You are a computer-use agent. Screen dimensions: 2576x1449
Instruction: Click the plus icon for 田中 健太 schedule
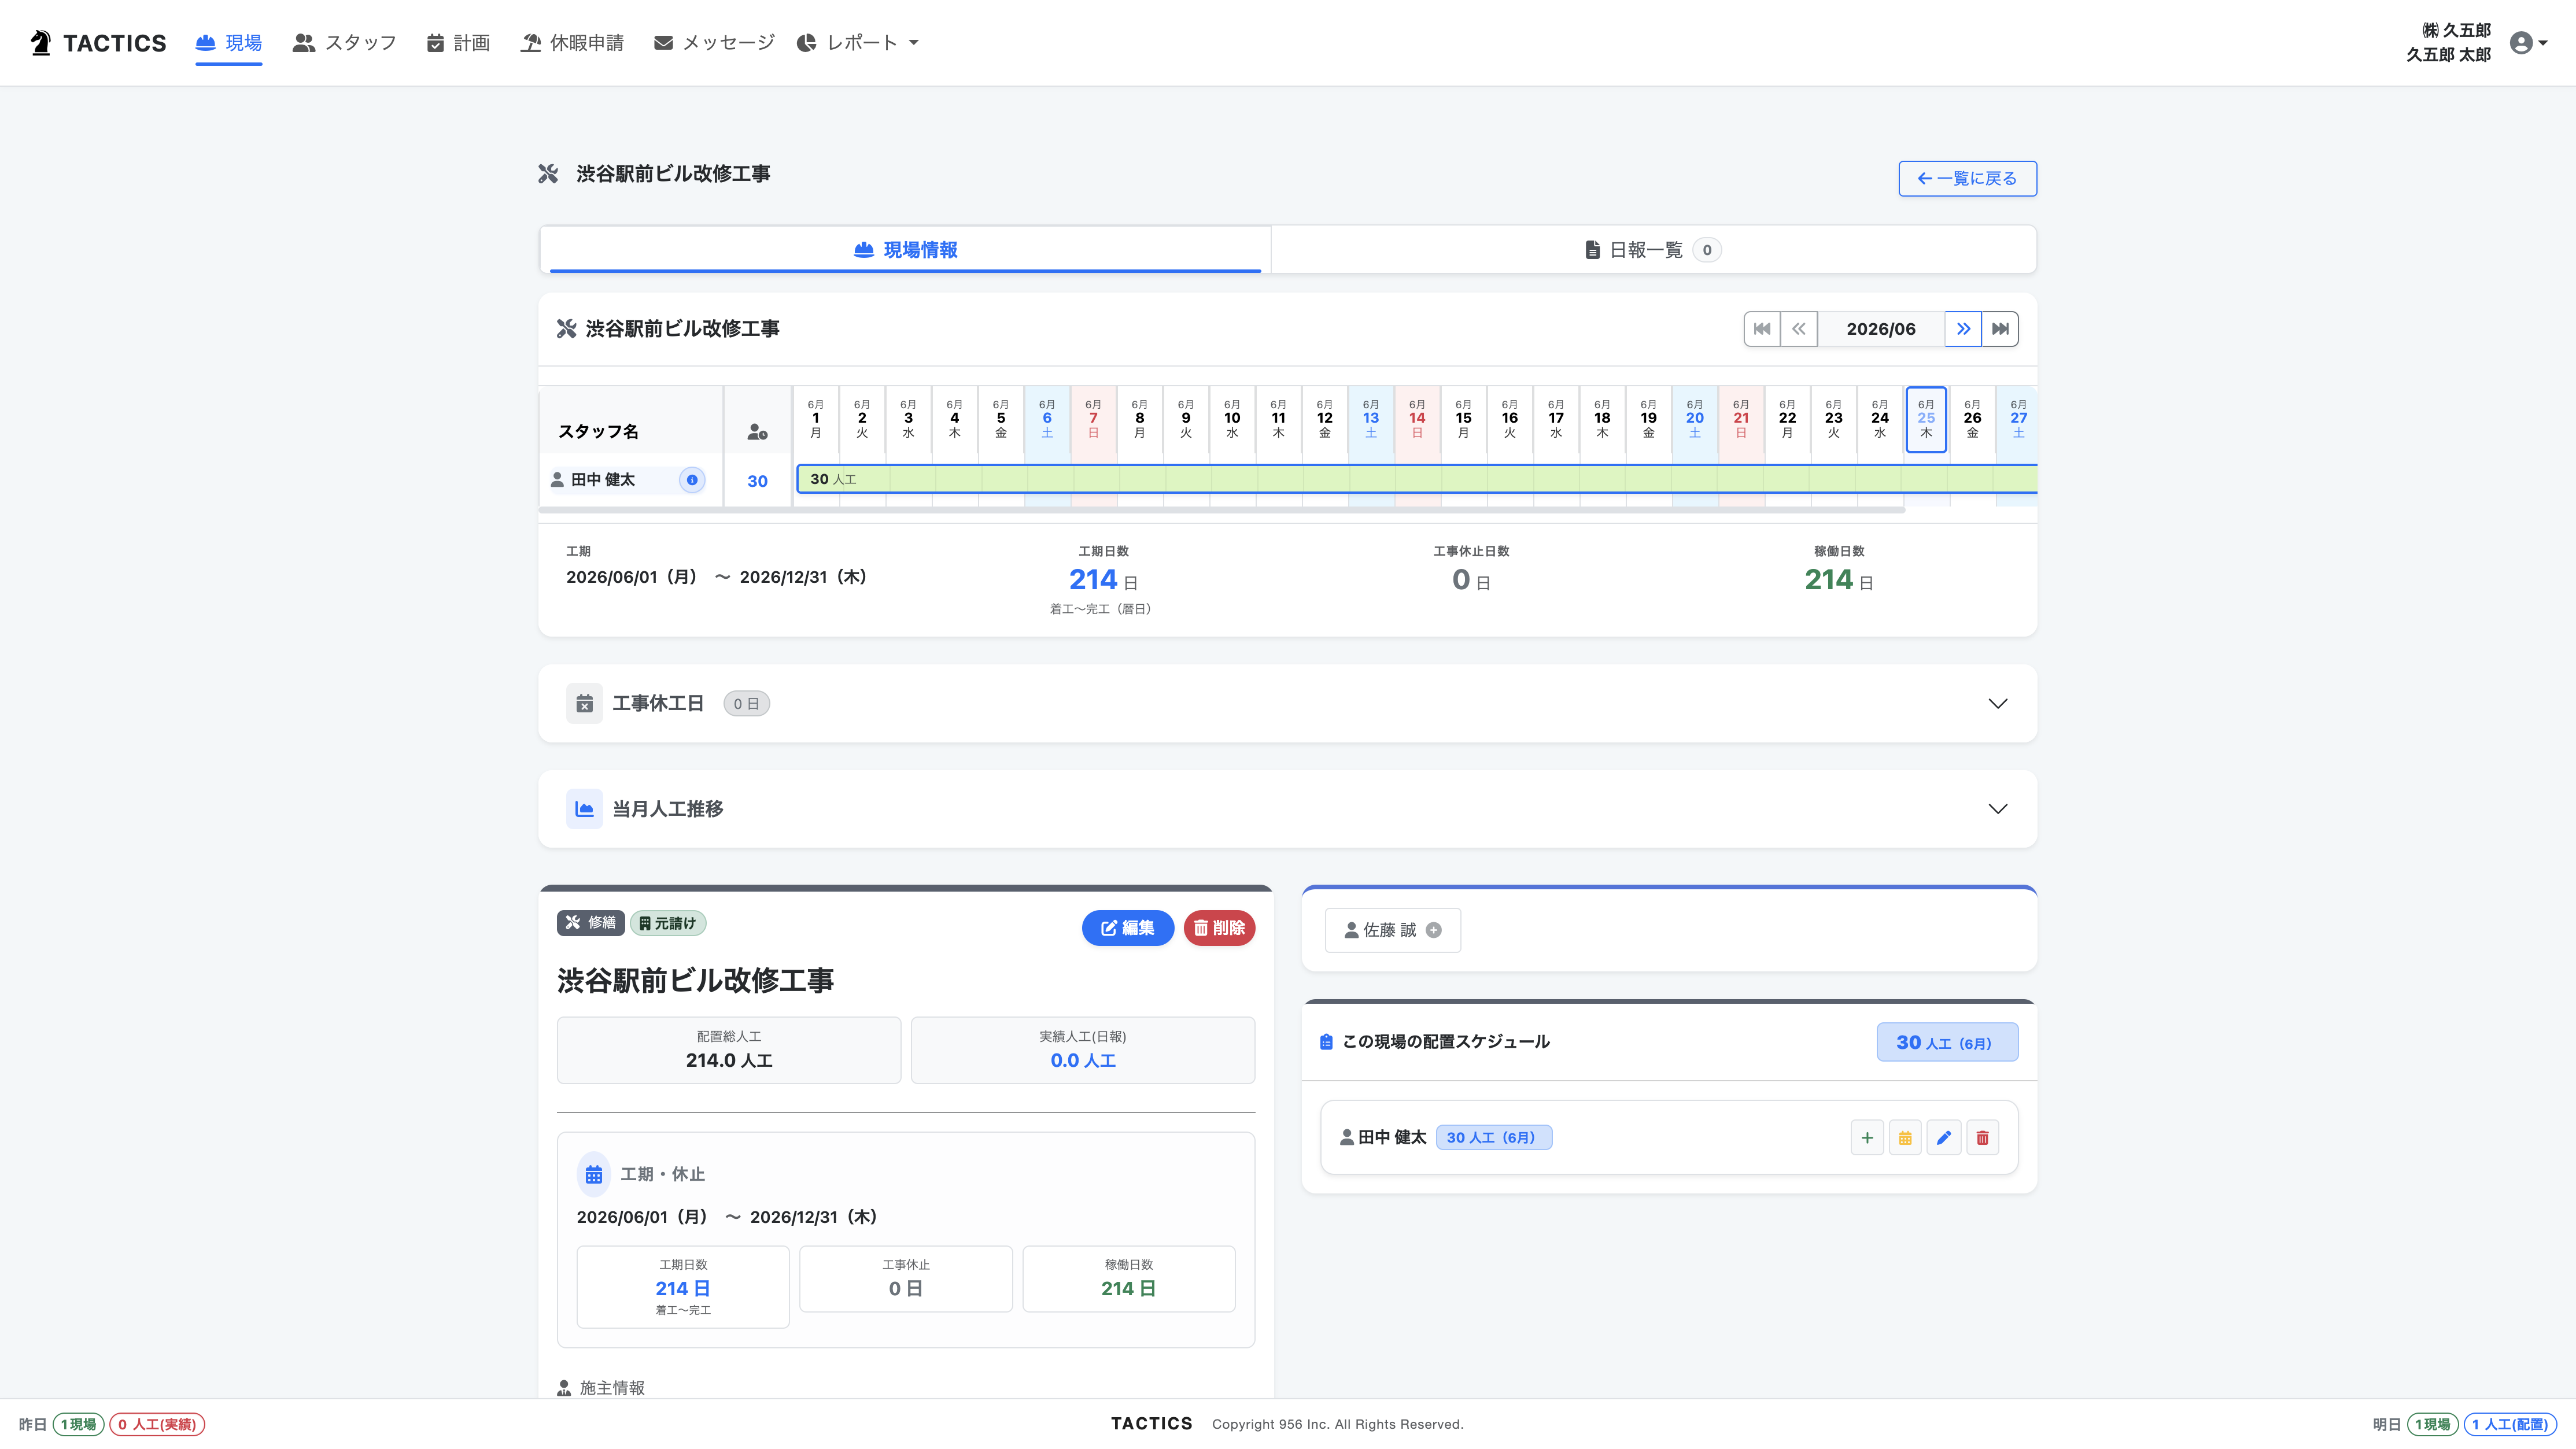click(1866, 1137)
